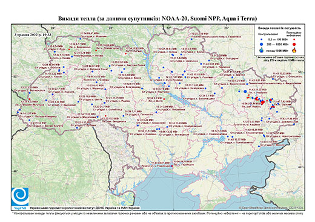Click the legend heading at the top

[x=280, y=28]
